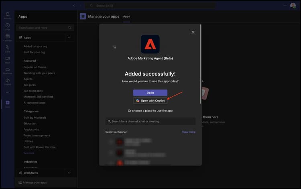Click the Adobe Marketing Agent (Beta) title
The image size is (301, 189).
(x=150, y=58)
